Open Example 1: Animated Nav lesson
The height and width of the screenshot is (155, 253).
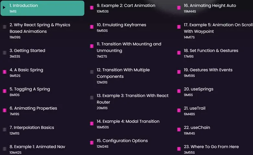[37, 147]
